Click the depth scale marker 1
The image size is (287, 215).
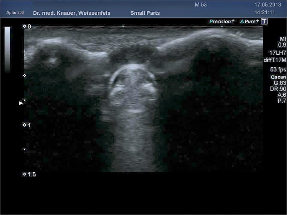[27, 125]
